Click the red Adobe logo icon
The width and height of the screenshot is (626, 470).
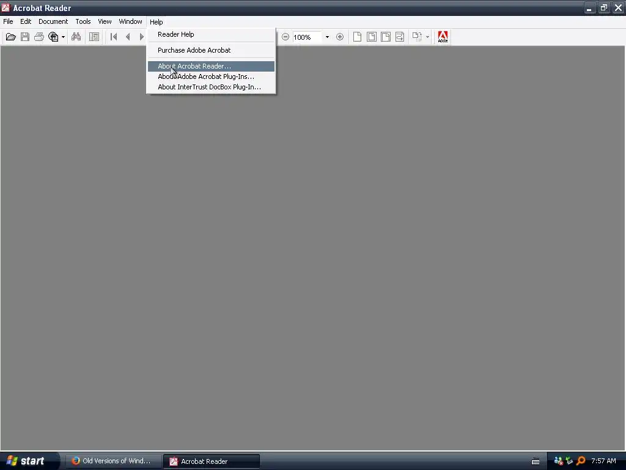pyautogui.click(x=443, y=37)
